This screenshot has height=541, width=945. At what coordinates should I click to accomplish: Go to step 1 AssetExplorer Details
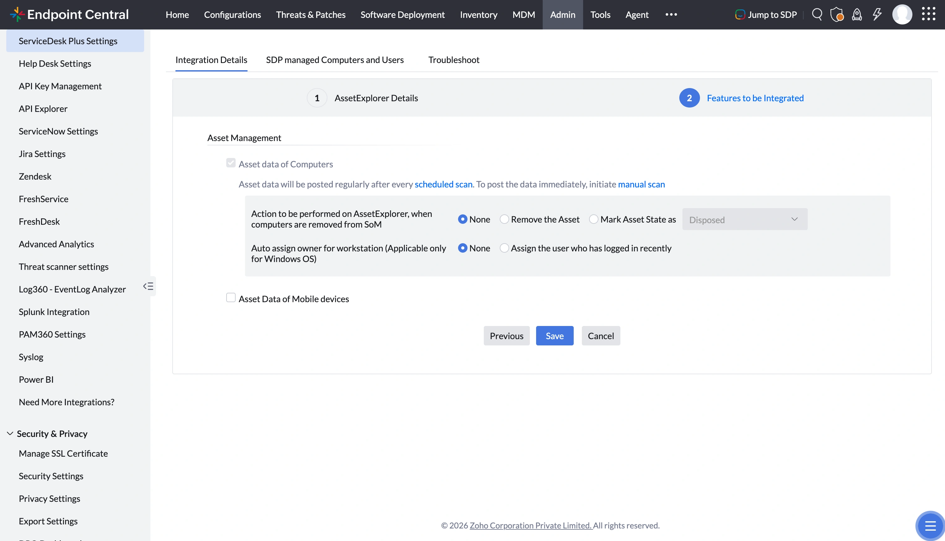[x=363, y=98]
